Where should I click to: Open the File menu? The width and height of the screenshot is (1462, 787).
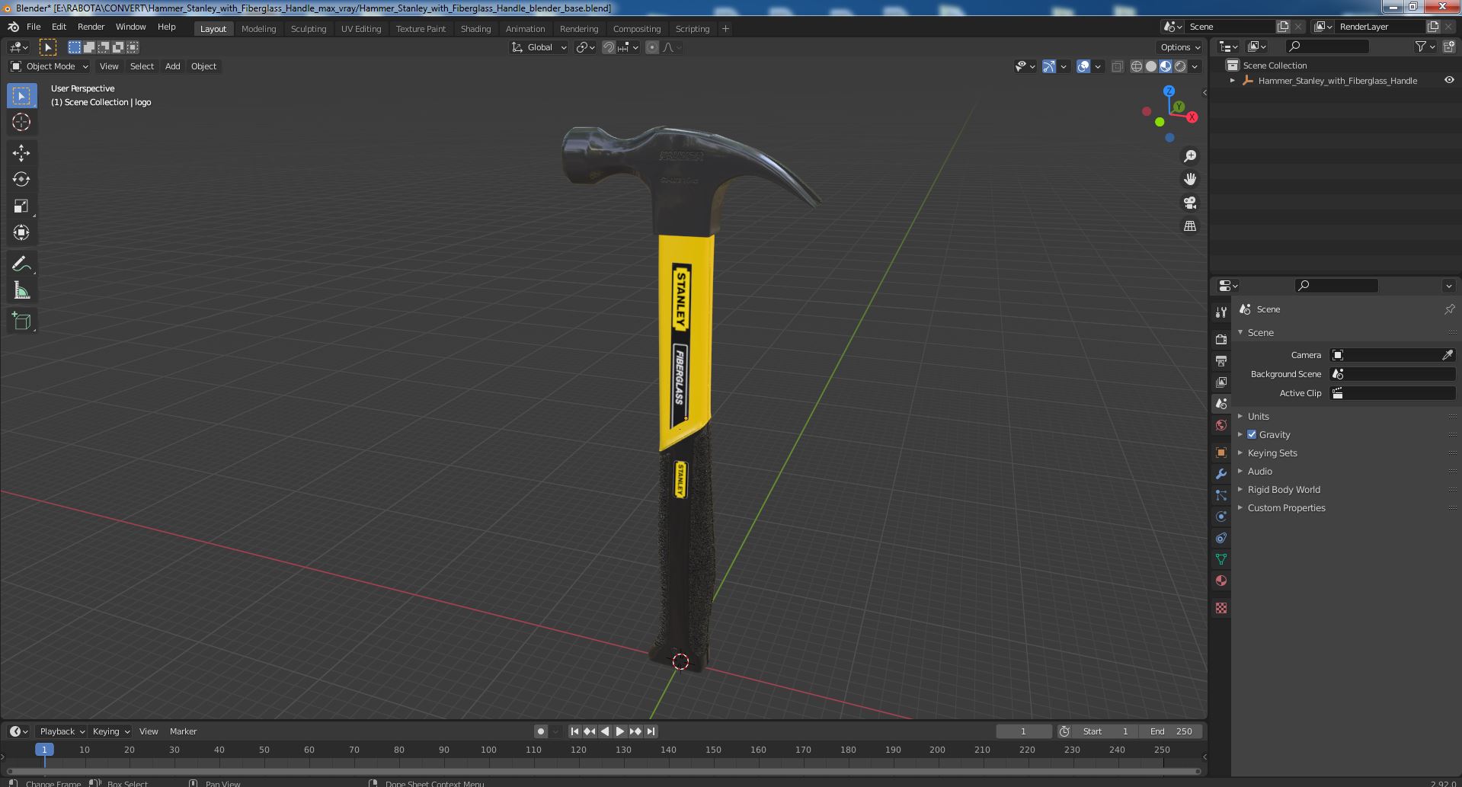[x=34, y=27]
